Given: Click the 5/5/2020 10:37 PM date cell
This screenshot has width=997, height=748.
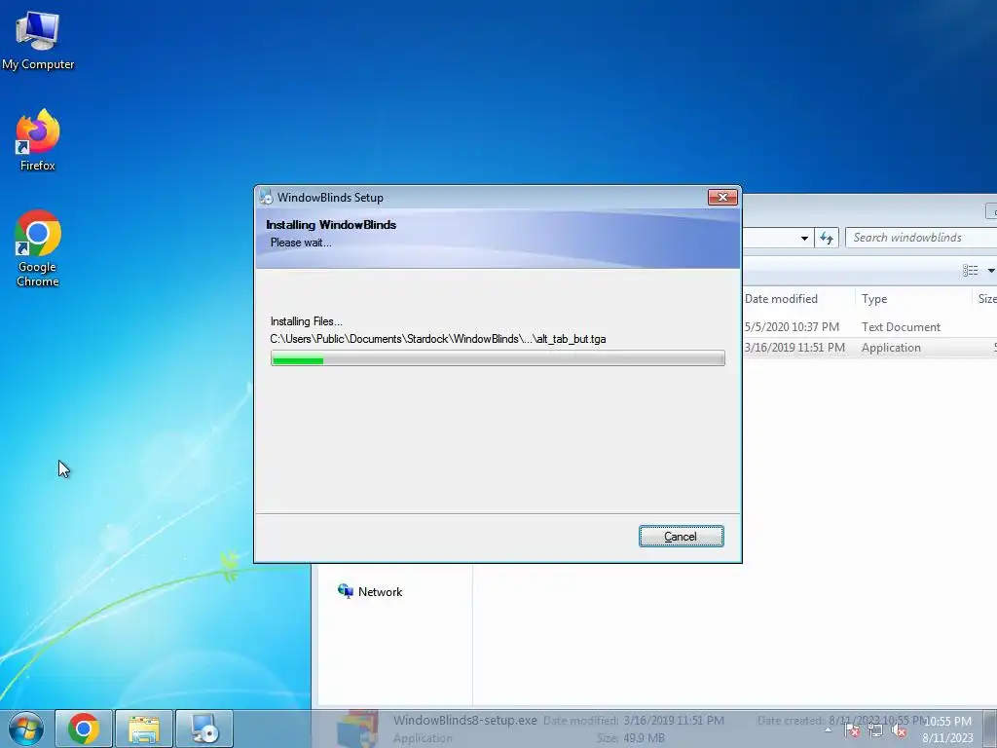Looking at the screenshot, I should pos(792,327).
